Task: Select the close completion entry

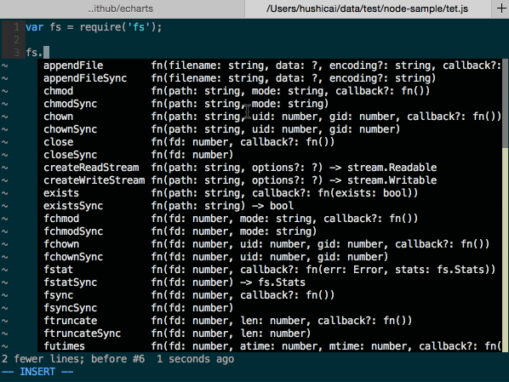Action: pyautogui.click(x=270, y=142)
